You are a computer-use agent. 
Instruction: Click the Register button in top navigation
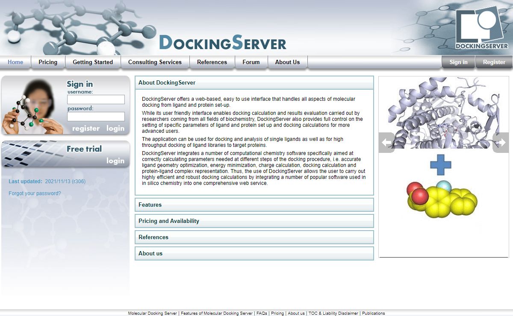[x=494, y=62]
